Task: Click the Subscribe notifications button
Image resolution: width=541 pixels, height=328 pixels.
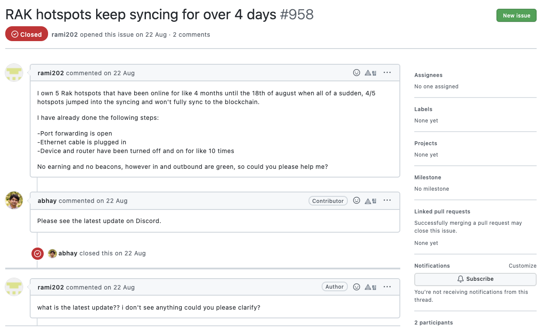Action: [x=475, y=279]
